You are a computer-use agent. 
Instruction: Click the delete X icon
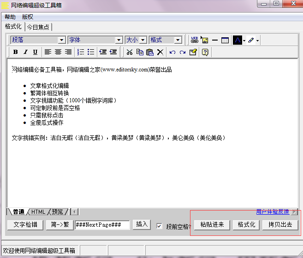(160, 52)
